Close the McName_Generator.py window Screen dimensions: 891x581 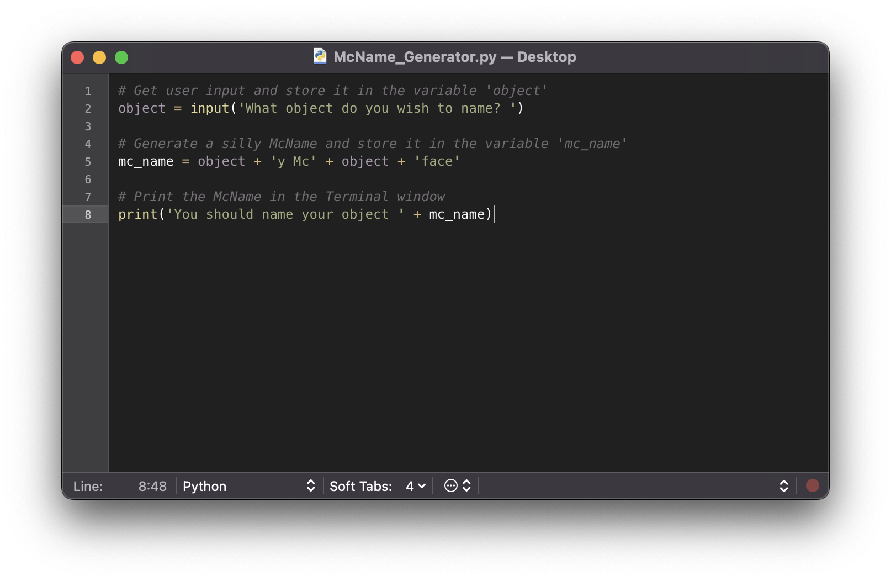click(x=77, y=57)
